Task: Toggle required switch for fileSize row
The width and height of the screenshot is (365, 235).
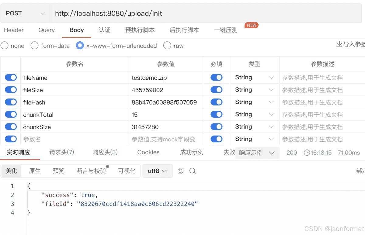Action: click(x=217, y=90)
